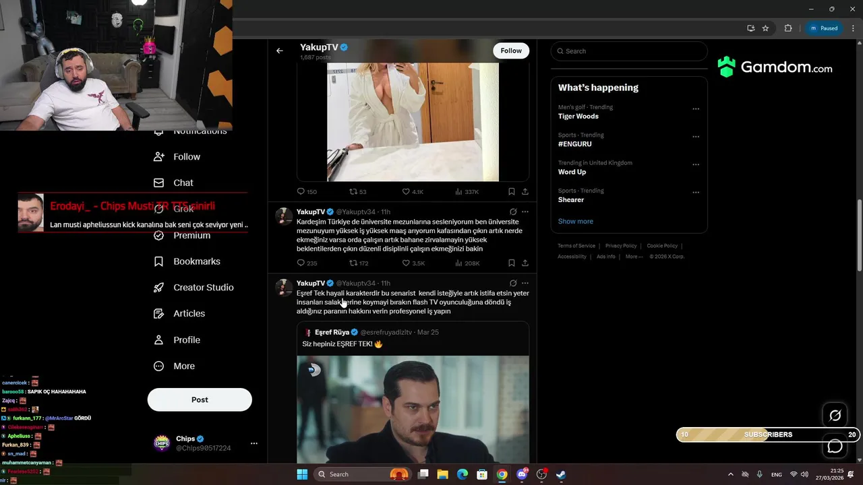Open the floating messages chat bubble
863x485 pixels.
[835, 446]
